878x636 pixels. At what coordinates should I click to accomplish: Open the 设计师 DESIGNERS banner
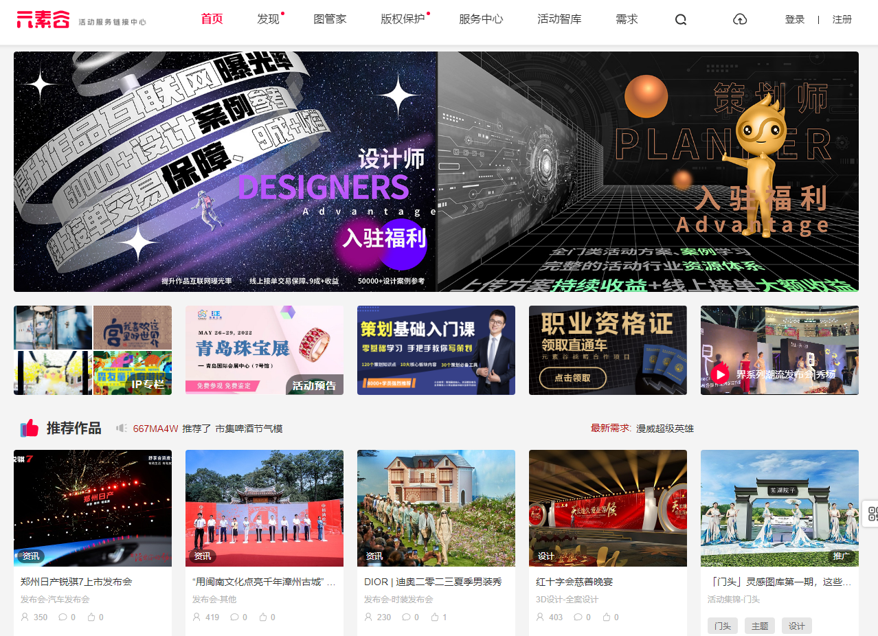pos(225,172)
